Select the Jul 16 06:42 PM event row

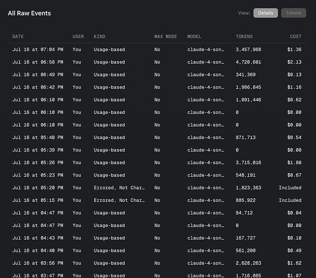click(x=157, y=87)
